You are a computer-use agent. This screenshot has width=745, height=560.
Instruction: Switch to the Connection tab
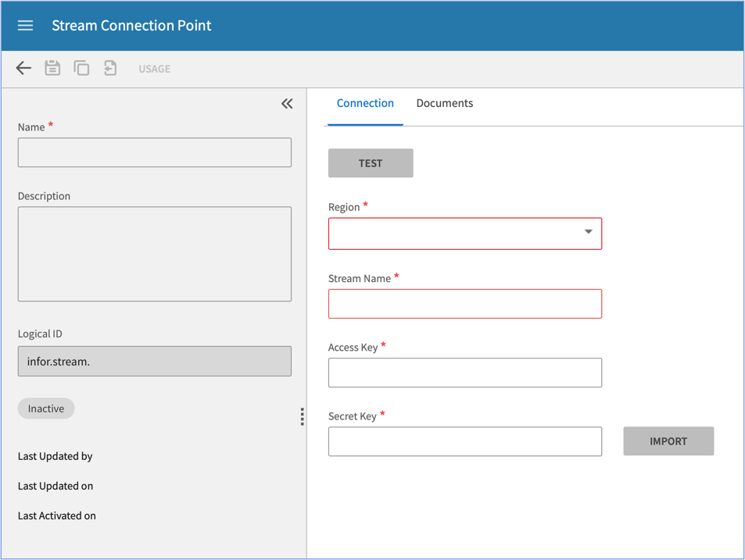(365, 104)
